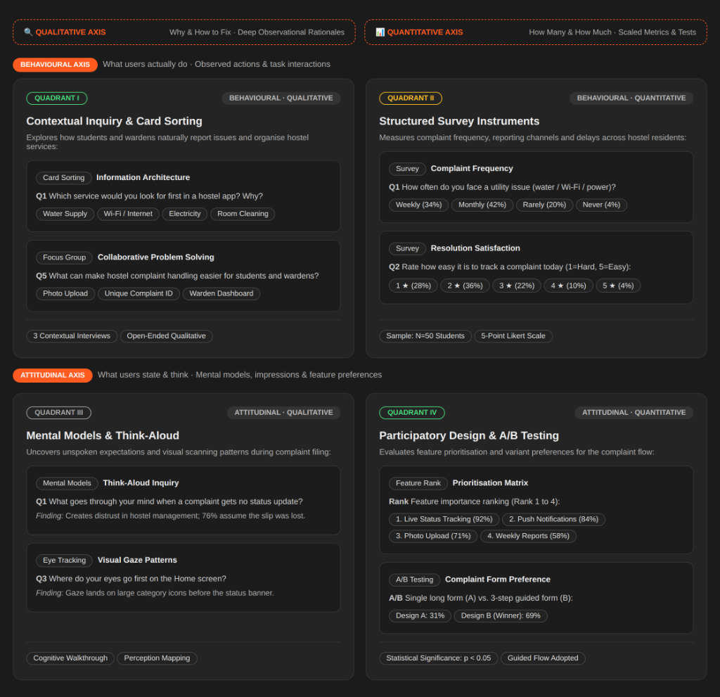The width and height of the screenshot is (720, 697).
Task: Select 1. Live Status Tracking (92%) chip
Action: [x=444, y=520]
